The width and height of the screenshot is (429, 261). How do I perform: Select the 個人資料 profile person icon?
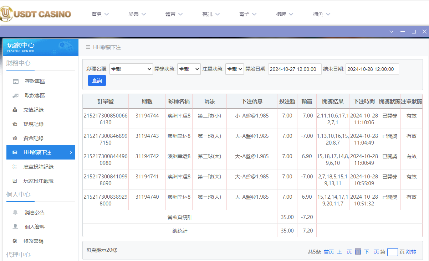tap(14, 227)
